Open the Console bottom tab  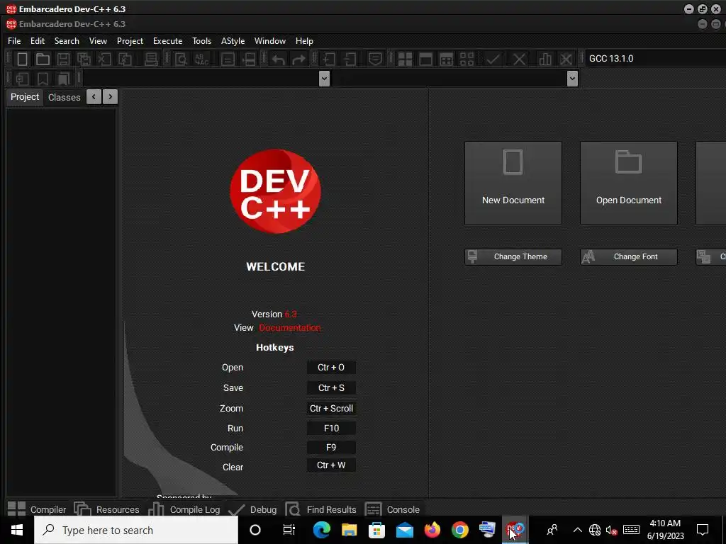[x=392, y=509]
